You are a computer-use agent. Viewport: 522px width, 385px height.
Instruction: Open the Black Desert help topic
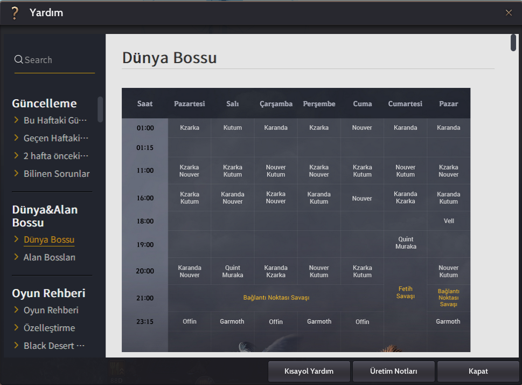(54, 346)
